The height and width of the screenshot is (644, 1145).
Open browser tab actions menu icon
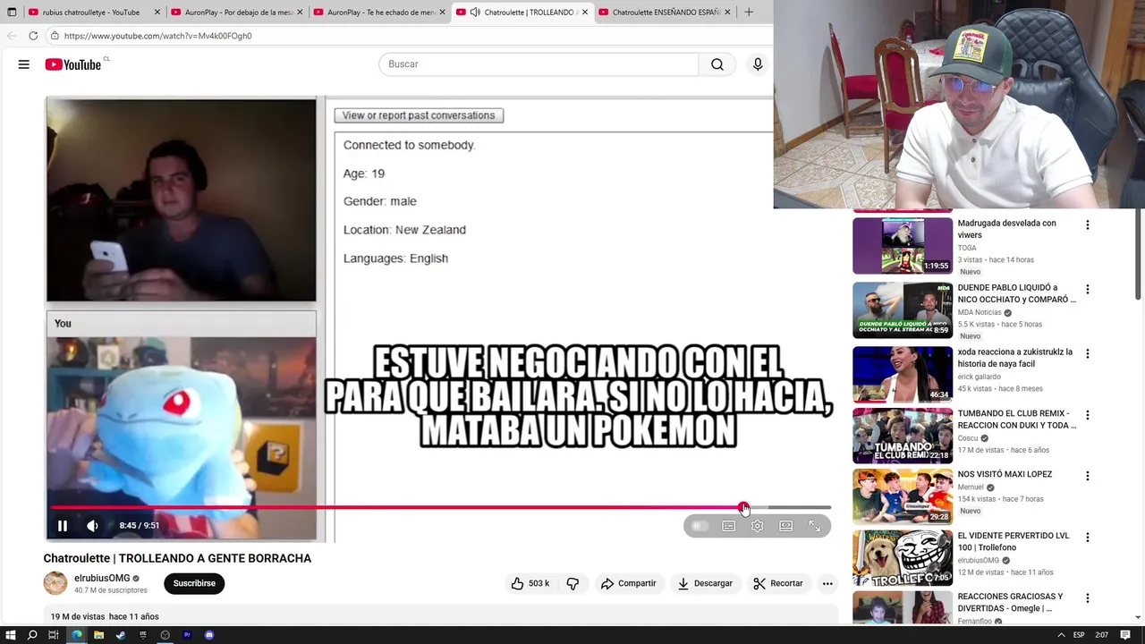coord(12,13)
